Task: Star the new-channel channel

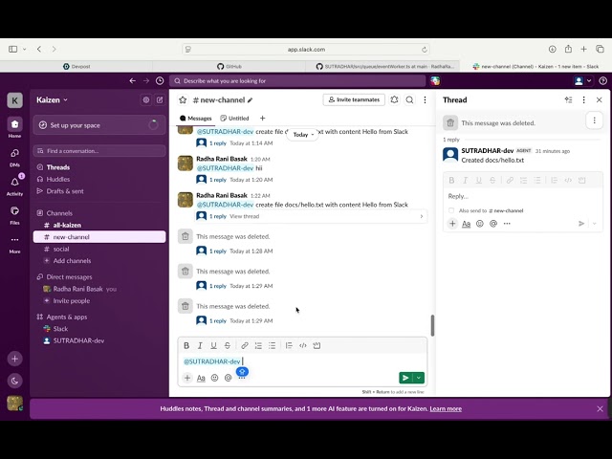Action: (183, 99)
